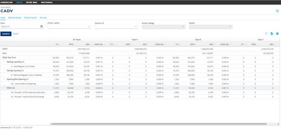281x129 pixels.
Task: Collapse the Other (2) group
Action: click(4, 88)
